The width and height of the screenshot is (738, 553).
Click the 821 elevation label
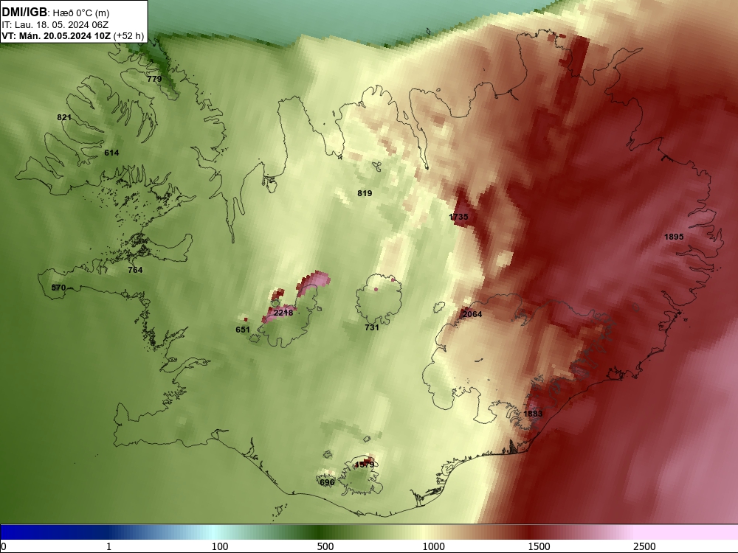[64, 117]
